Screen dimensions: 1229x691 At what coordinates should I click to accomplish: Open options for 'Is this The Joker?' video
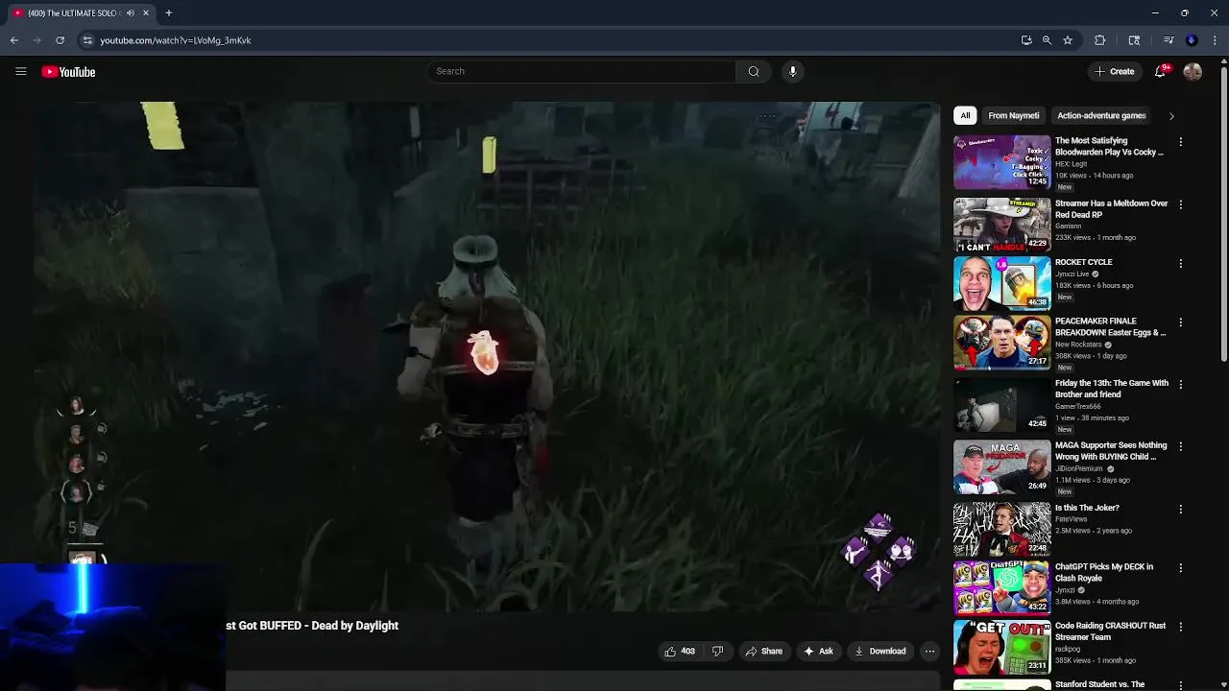(x=1180, y=509)
